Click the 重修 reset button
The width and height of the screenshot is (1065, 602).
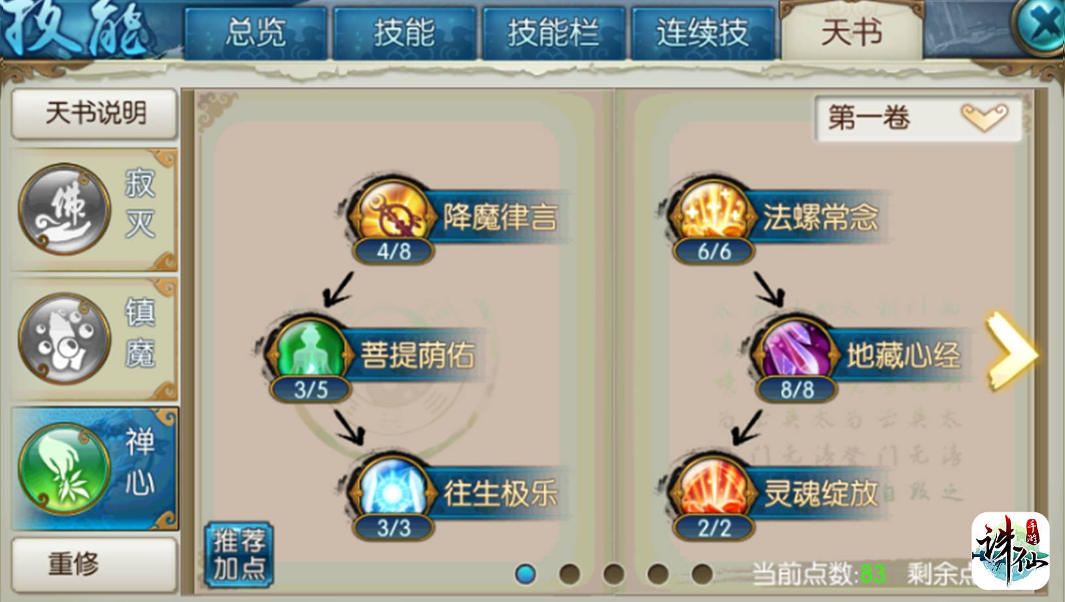[95, 563]
